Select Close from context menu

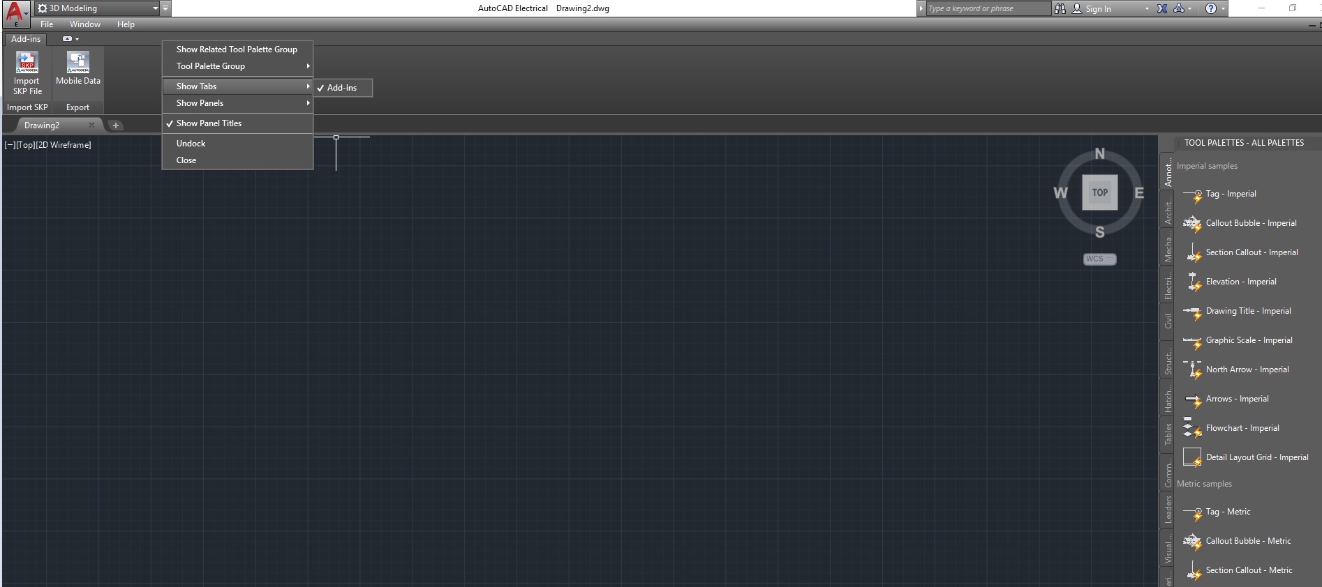(x=237, y=160)
